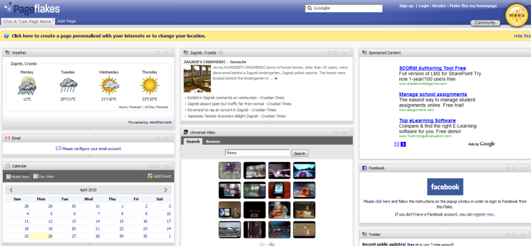Screen dimensions: 531x246
Task: Open 'Top eLearning Software' ad link
Action: (x=428, y=120)
